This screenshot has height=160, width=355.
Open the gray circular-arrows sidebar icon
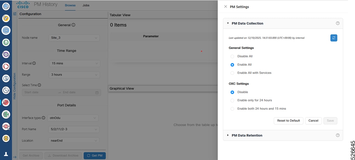coord(6,90)
